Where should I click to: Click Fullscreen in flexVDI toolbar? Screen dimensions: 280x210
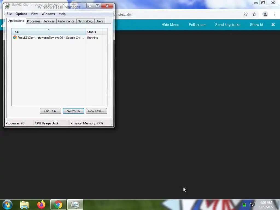click(197, 25)
